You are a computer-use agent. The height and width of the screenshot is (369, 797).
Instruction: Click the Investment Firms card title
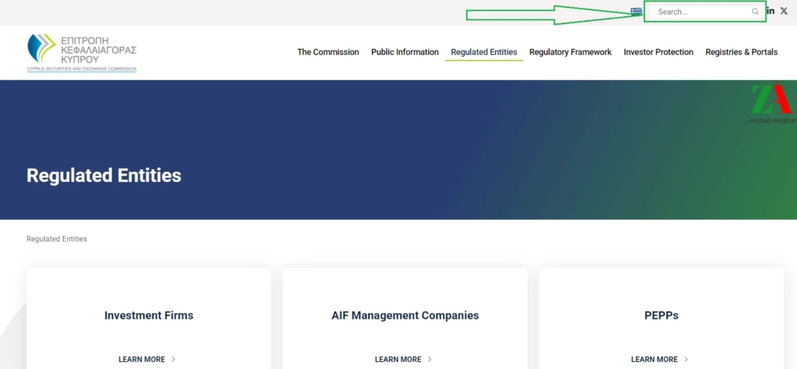click(x=149, y=315)
